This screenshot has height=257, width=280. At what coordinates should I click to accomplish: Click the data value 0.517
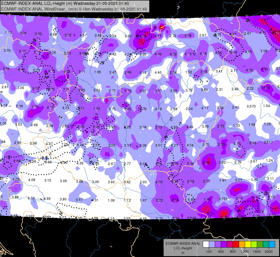pos(268,142)
